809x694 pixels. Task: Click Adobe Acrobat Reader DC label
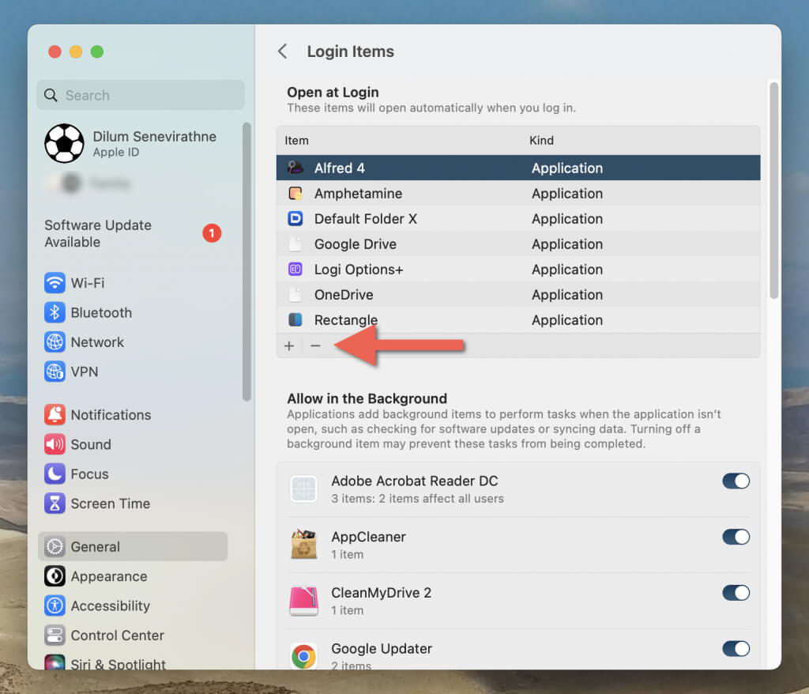click(x=414, y=481)
